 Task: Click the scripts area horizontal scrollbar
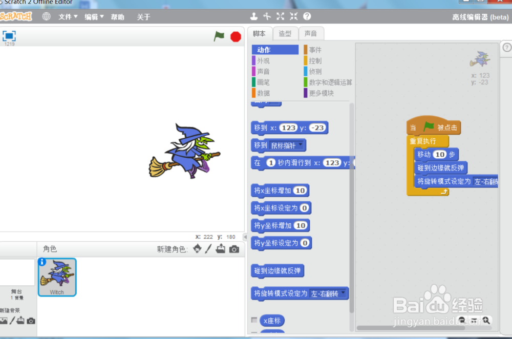pos(411,328)
